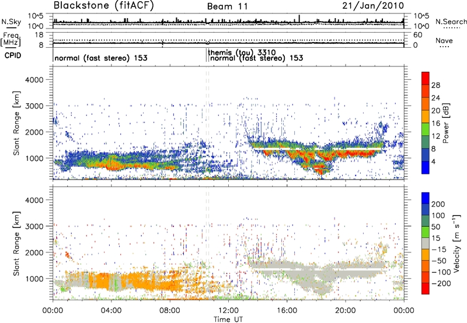Click the "Velocity [m s-1]" colorbar title
Image resolution: width=467 pixels, height=323 pixels.
click(x=456, y=243)
